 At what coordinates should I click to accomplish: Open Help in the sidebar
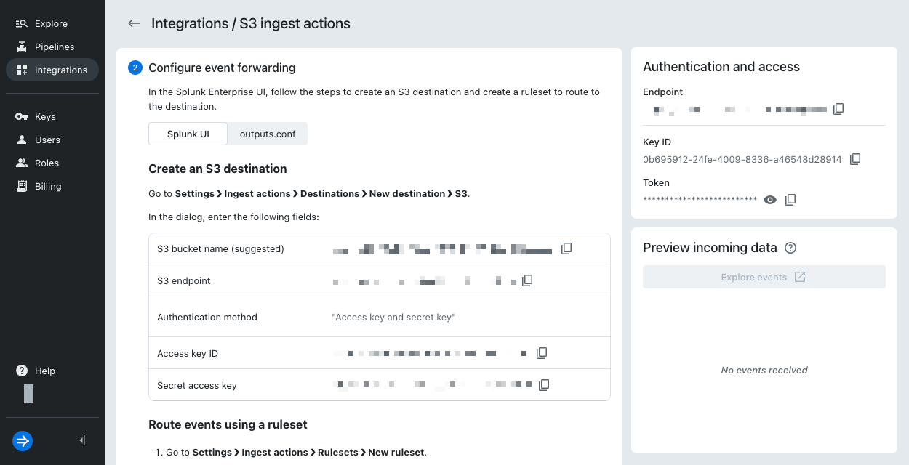coord(52,371)
